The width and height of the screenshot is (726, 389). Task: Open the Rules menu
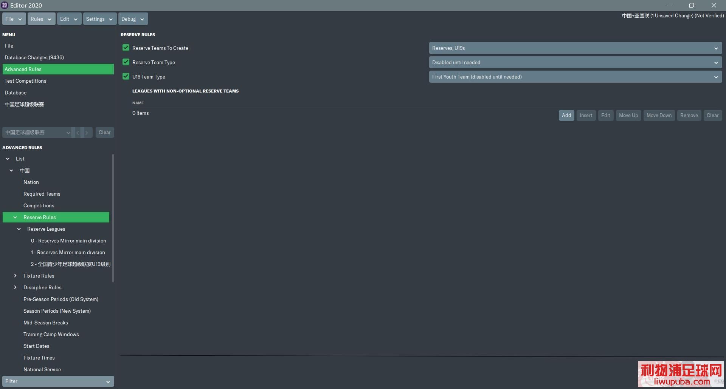point(41,19)
